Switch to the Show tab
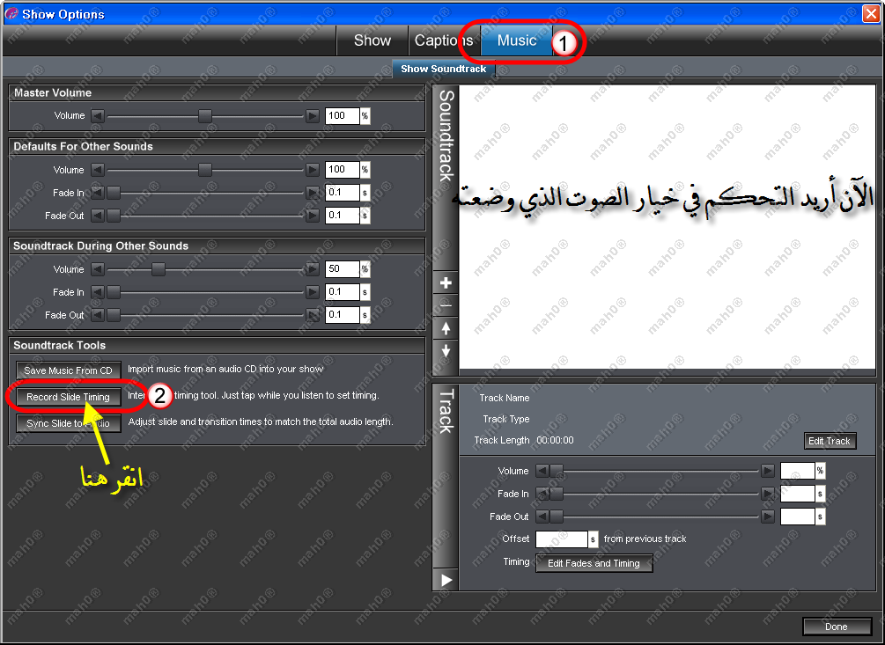Screen dimensions: 885x645 point(372,40)
